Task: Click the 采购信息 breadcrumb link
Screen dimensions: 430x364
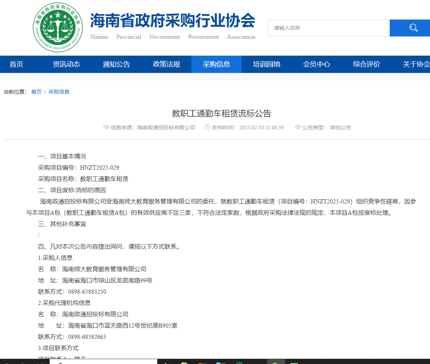Action: (59, 92)
